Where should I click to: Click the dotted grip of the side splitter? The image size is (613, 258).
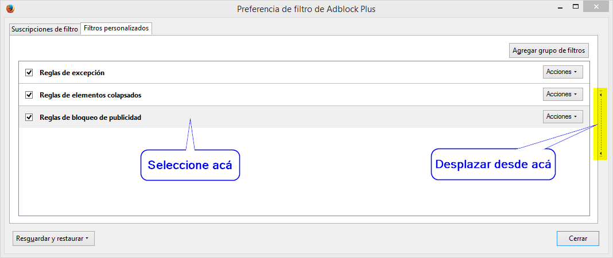(x=600, y=124)
